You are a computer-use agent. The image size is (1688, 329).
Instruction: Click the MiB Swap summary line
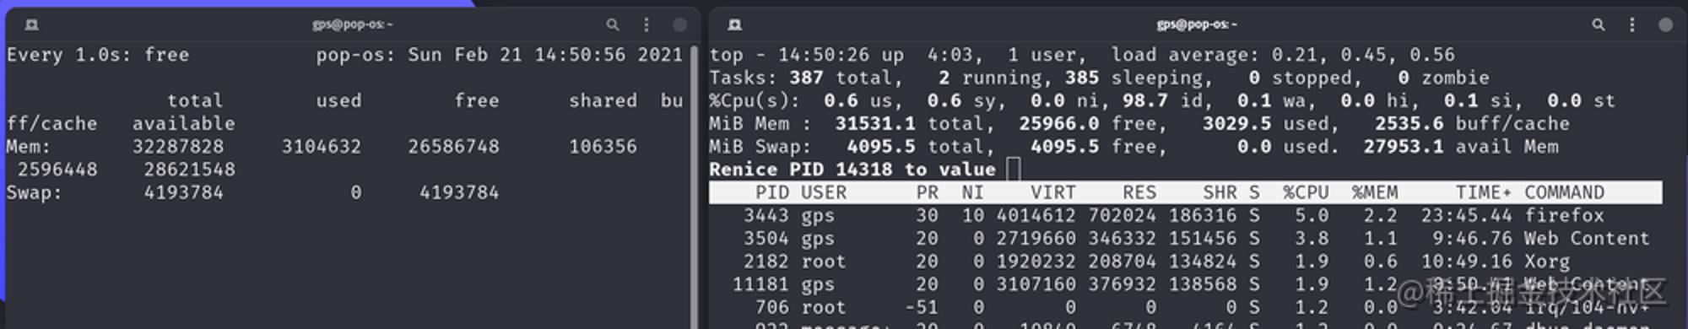(1133, 147)
